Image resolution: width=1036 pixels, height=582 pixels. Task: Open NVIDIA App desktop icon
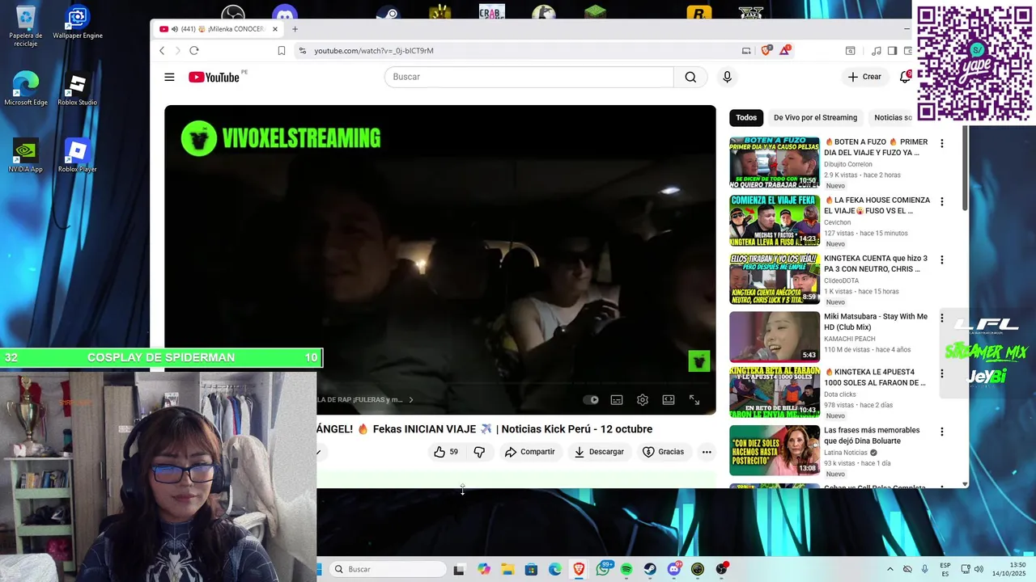coord(26,156)
